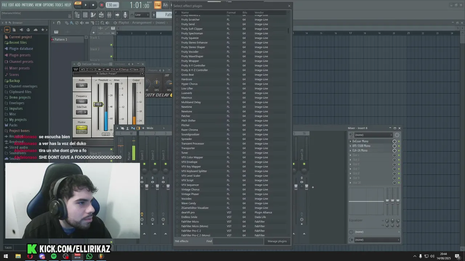Screen dimensions: 465x261
Task: Open the VIEW menu
Action: click(38, 5)
